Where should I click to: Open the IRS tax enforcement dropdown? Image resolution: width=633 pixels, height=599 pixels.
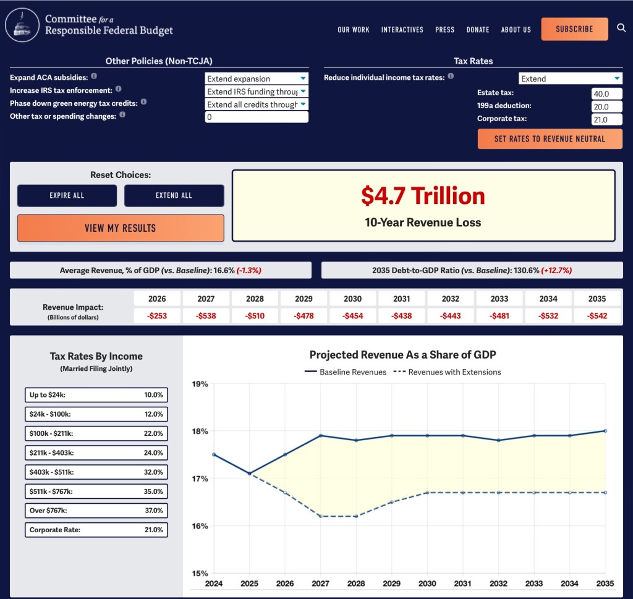pyautogui.click(x=257, y=91)
